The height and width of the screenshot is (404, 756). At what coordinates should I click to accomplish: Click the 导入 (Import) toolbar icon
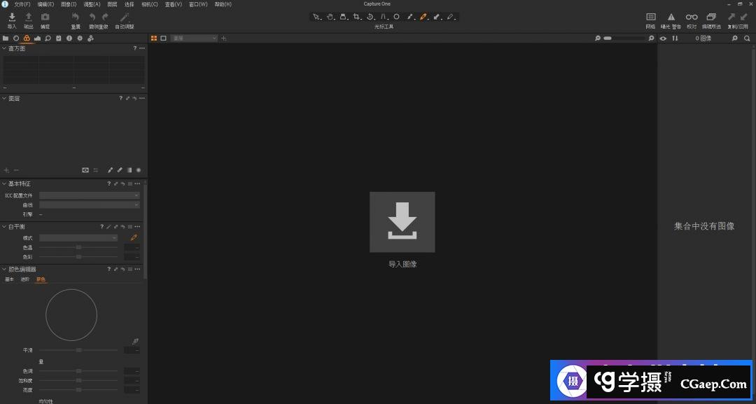tap(11, 19)
